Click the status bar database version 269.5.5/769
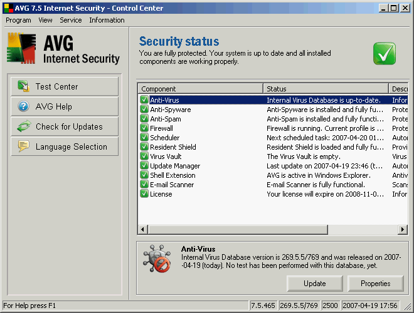Screen dimensions: 414x313 pyautogui.click(x=299, y=305)
